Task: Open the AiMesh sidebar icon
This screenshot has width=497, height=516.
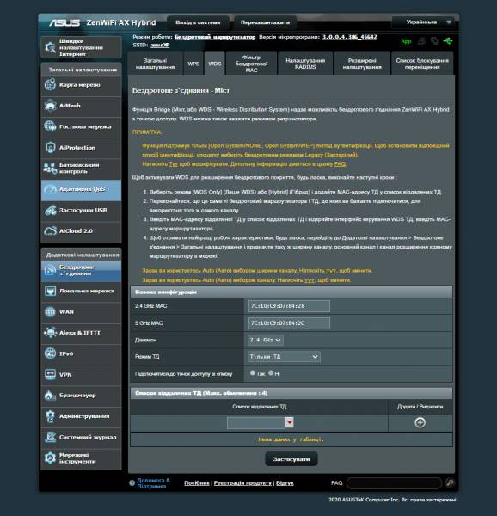Action: (51, 106)
